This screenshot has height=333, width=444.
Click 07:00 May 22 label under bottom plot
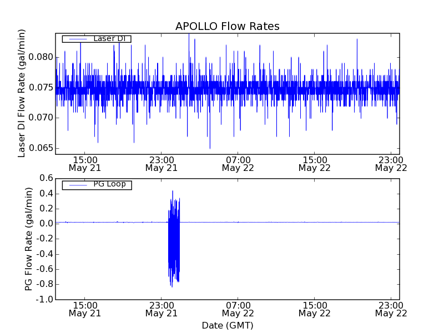pos(238,309)
